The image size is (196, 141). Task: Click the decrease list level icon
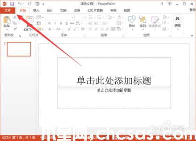coord(91,23)
